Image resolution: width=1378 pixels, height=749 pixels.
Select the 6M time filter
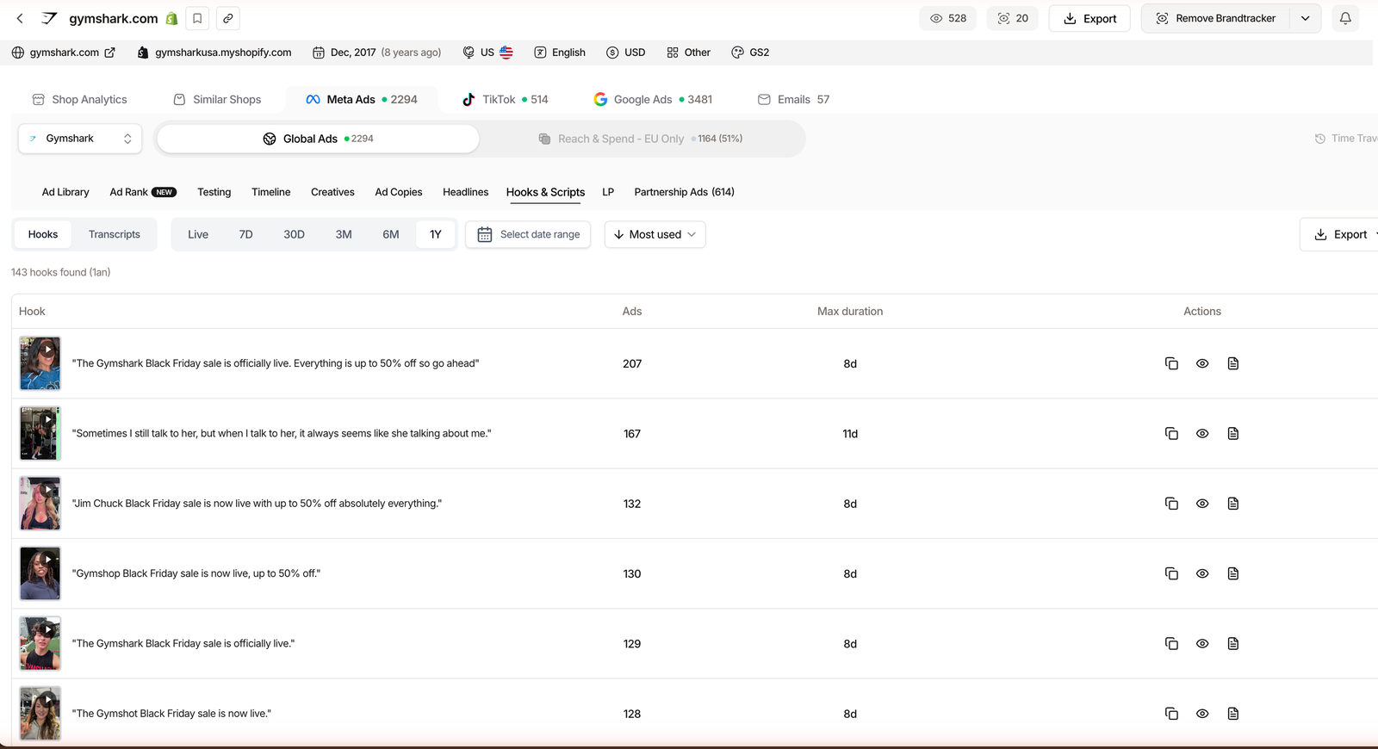coord(391,234)
